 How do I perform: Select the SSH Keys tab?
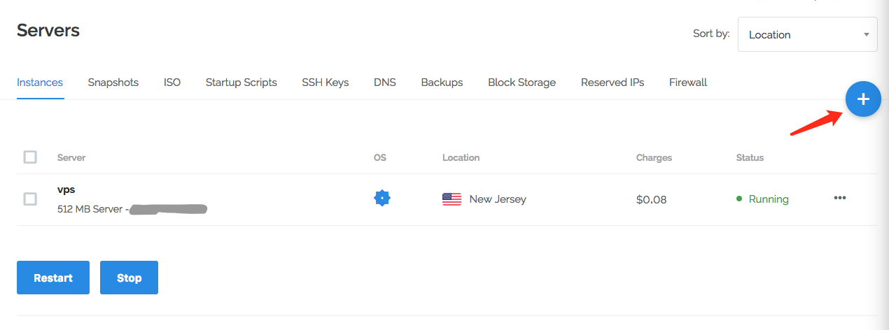click(x=325, y=82)
